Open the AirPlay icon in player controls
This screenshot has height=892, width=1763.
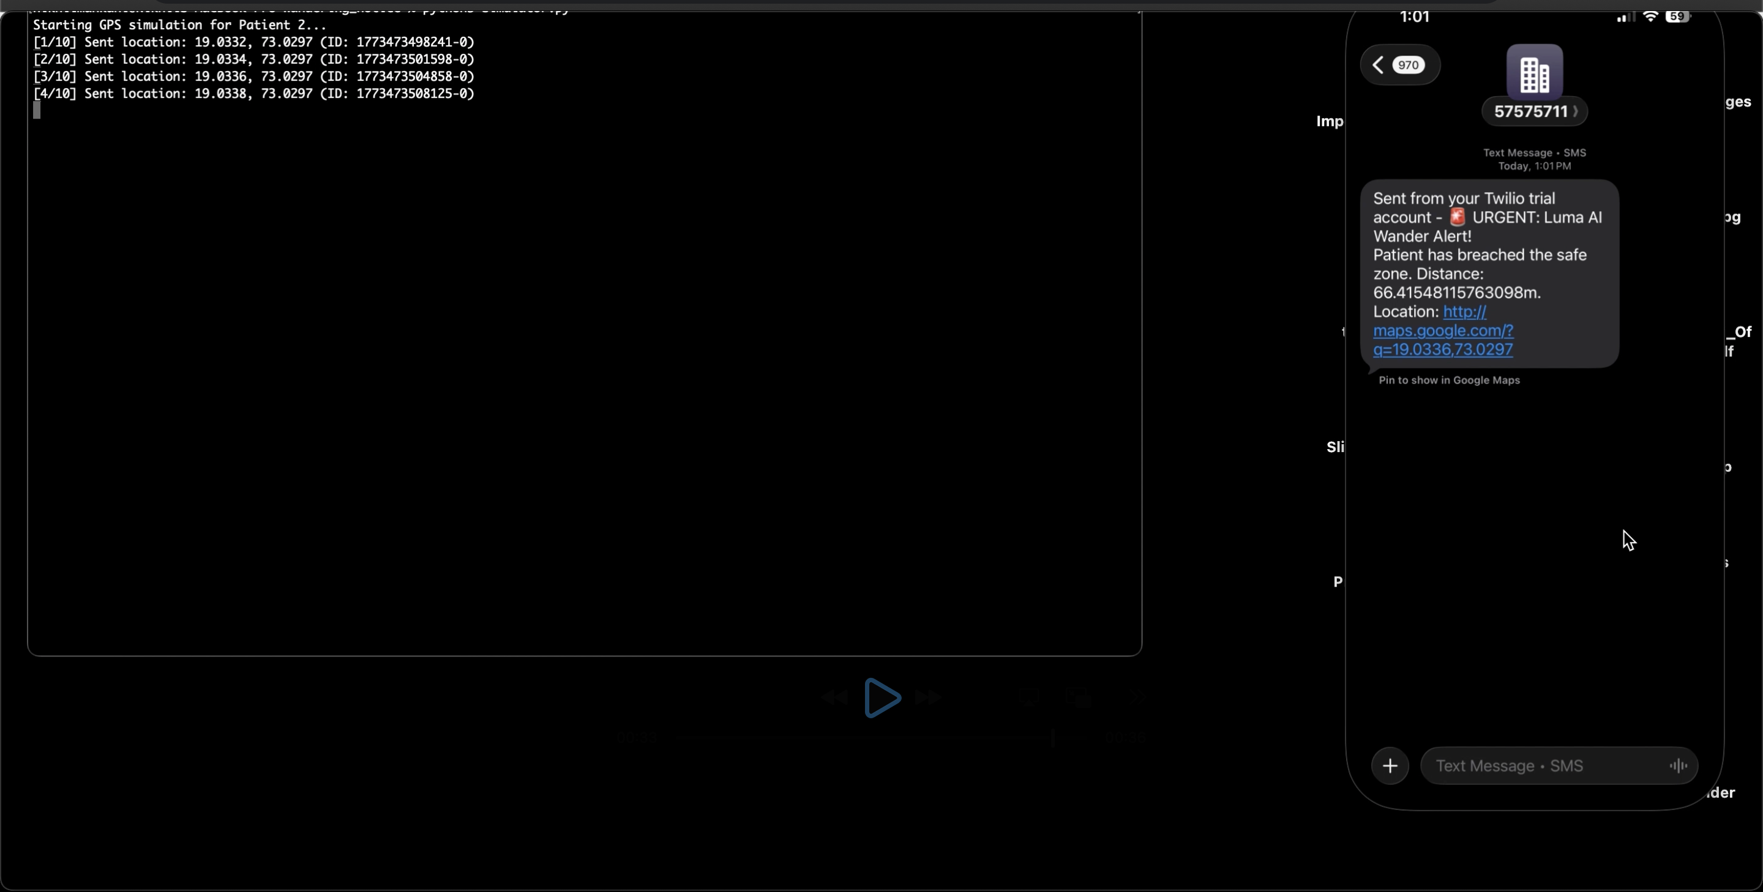coord(1028,697)
